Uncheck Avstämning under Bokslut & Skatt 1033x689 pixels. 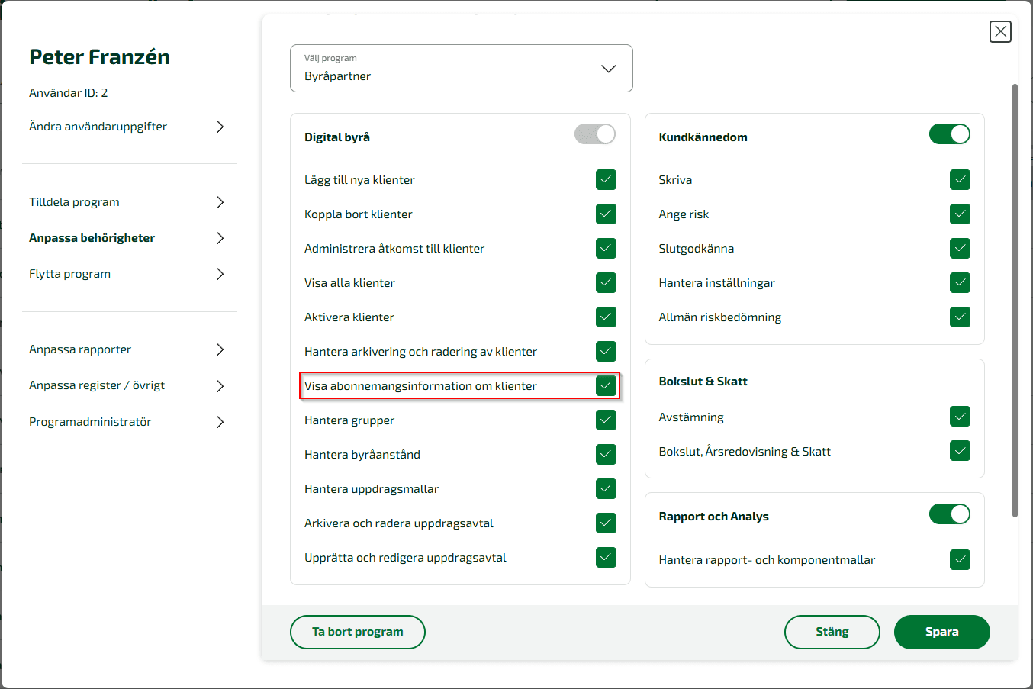click(x=960, y=416)
